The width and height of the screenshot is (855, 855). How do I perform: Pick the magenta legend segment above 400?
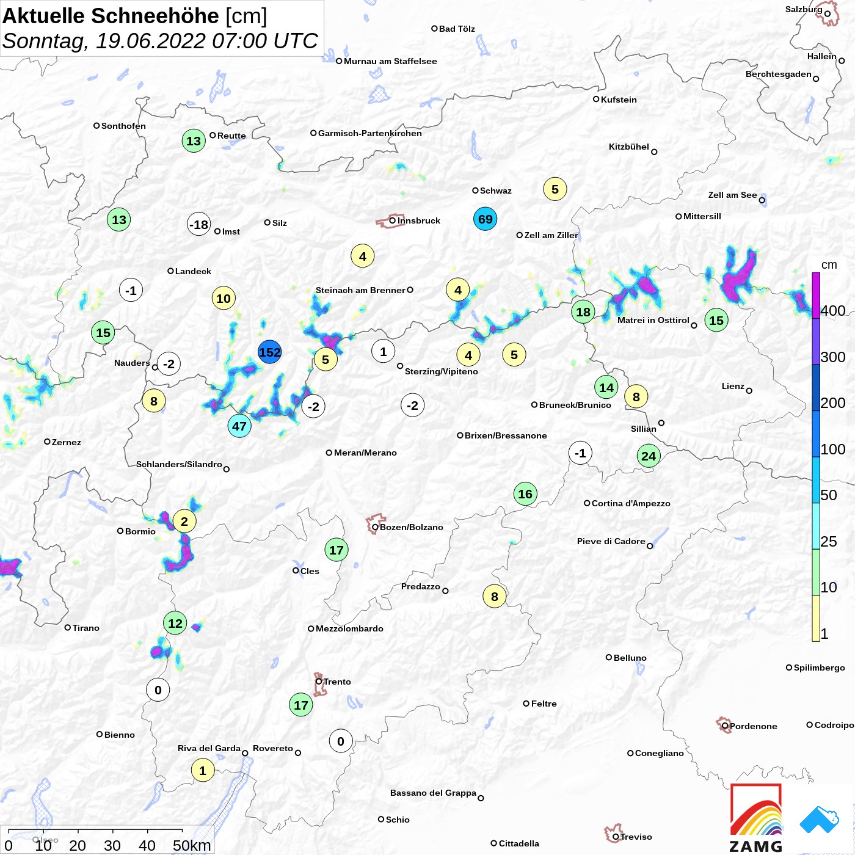click(x=816, y=296)
